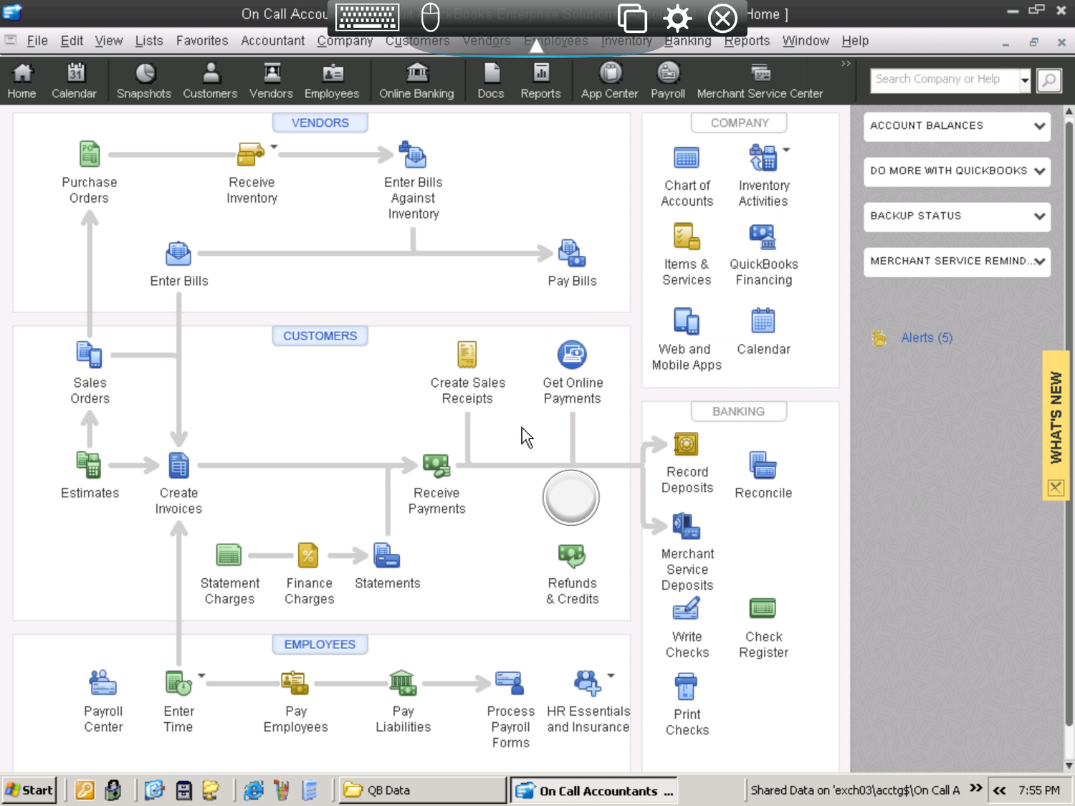Open HR Essentials dropdown arrow
The width and height of the screenshot is (1075, 806).
click(611, 675)
